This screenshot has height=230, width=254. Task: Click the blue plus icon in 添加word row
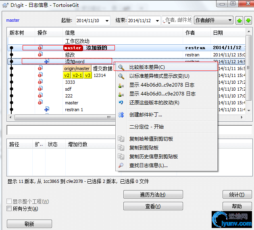click(x=47, y=61)
